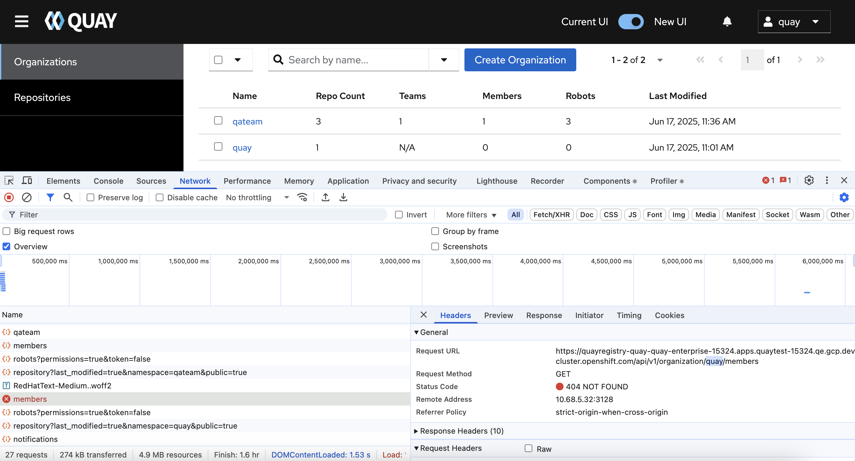Open DevTools settings gear

(809, 181)
